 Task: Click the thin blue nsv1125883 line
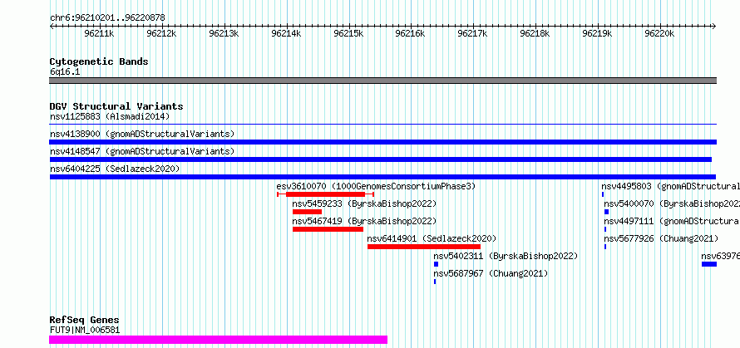(x=382, y=125)
